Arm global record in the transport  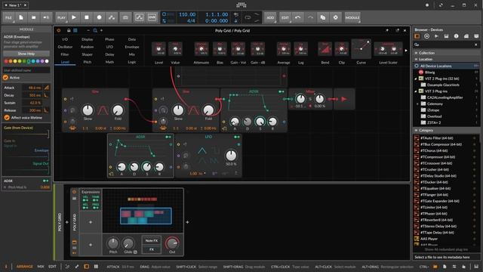click(x=99, y=17)
